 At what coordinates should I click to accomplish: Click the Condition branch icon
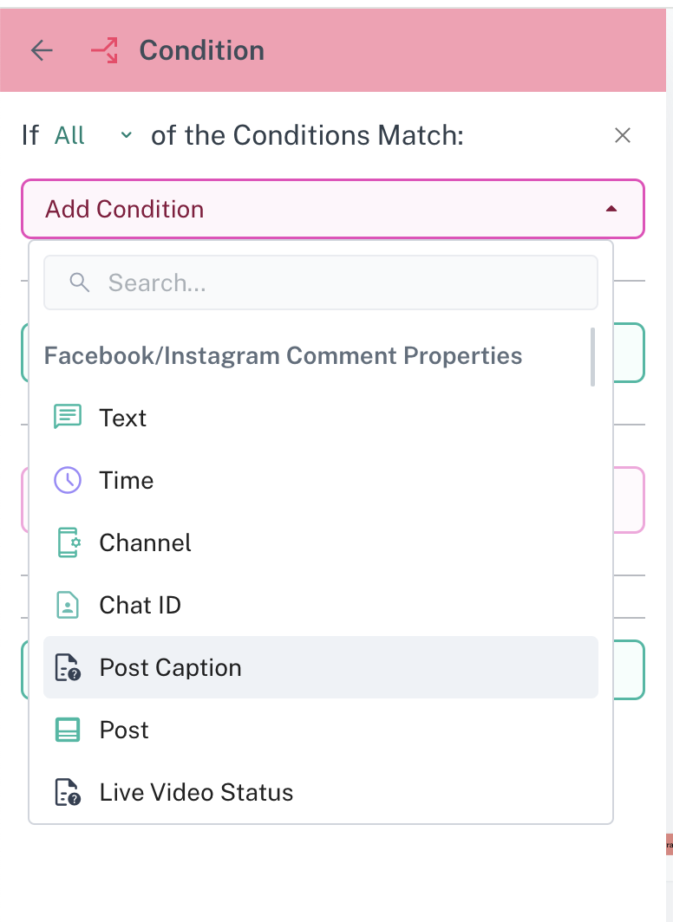click(x=104, y=50)
